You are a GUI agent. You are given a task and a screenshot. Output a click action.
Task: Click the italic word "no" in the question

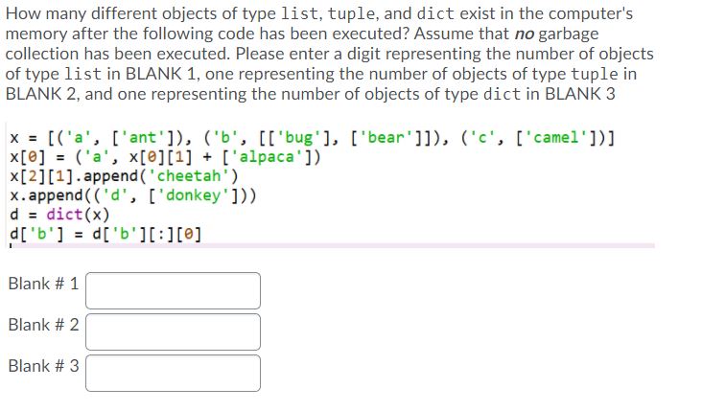click(525, 34)
